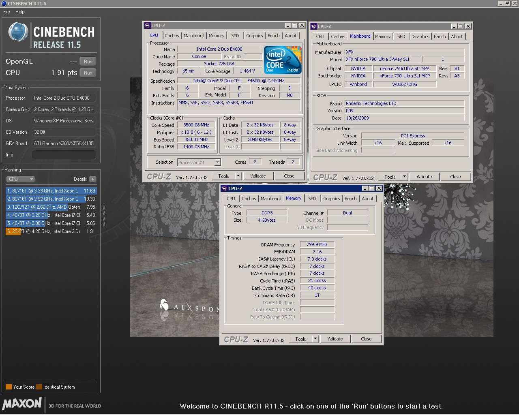Open SPD tab in Memory CPU-Z window
The height and width of the screenshot is (415, 519).
312,199
